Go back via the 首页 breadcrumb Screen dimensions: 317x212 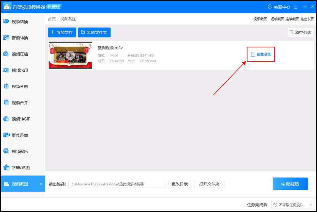tap(51, 19)
